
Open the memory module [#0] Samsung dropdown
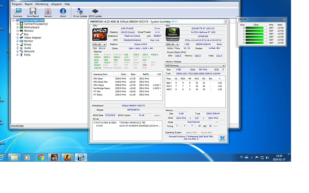[195, 65]
